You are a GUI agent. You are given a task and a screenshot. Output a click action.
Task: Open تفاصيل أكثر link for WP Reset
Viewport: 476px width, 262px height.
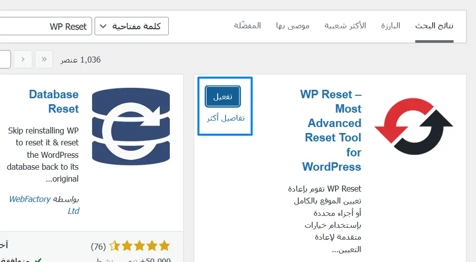(x=226, y=118)
